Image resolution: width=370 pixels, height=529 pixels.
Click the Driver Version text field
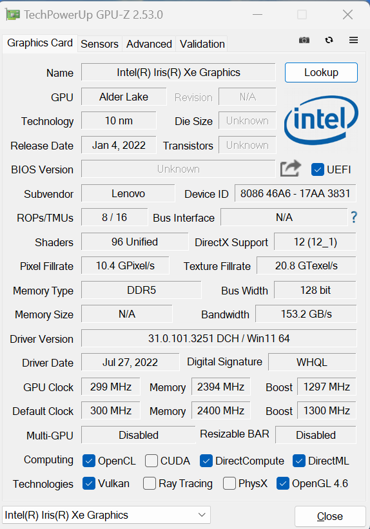pyautogui.click(x=219, y=338)
